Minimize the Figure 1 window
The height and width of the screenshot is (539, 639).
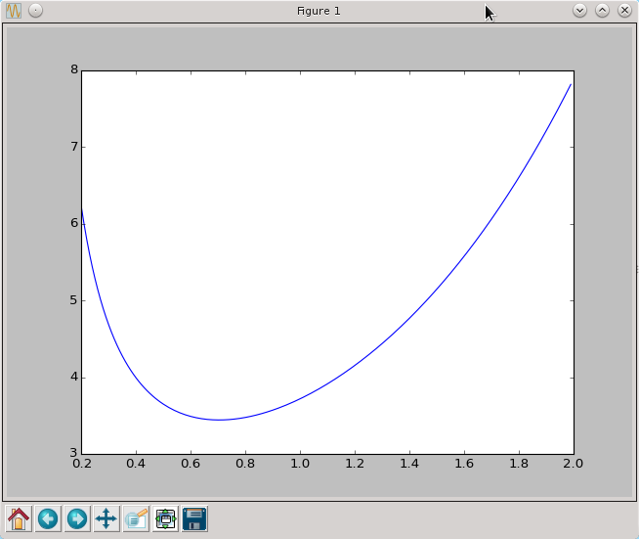[x=579, y=11]
